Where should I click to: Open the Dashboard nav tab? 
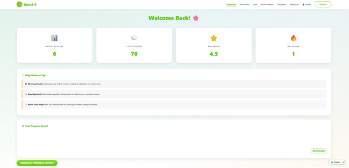coord(231,4)
